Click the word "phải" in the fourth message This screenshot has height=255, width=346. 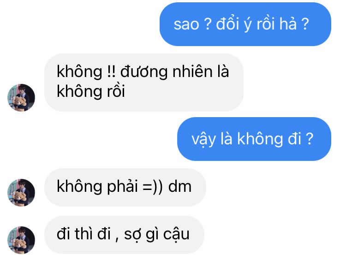tap(122, 186)
